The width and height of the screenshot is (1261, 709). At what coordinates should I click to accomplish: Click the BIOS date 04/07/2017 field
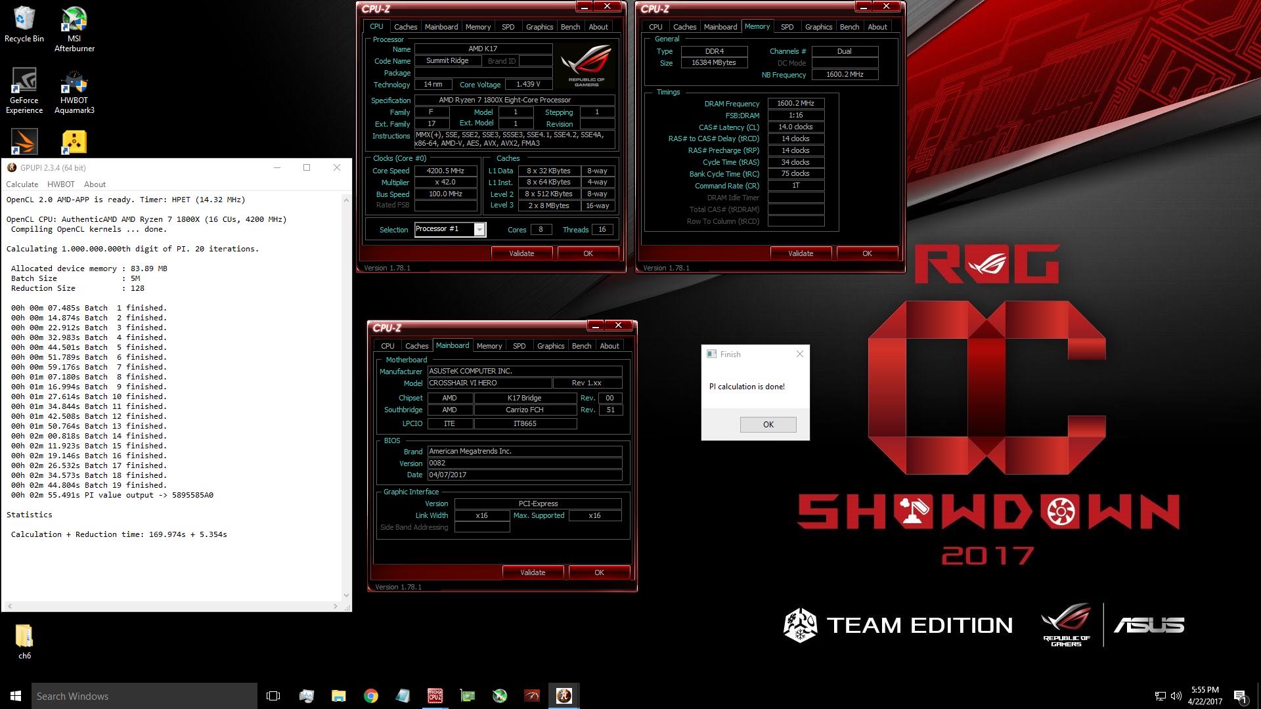coord(525,475)
